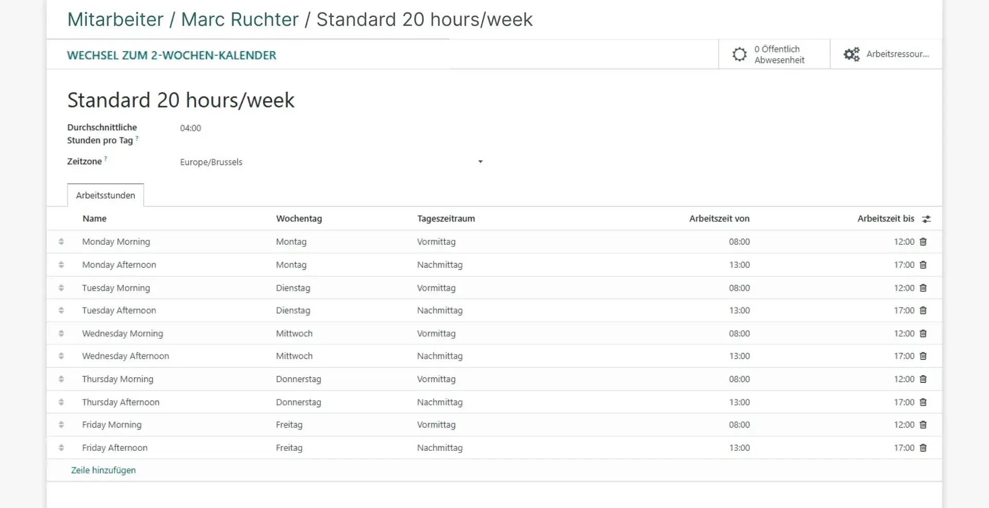Open Wochentag cell Dienstag for Tuesday Morning
The width and height of the screenshot is (989, 508).
293,288
